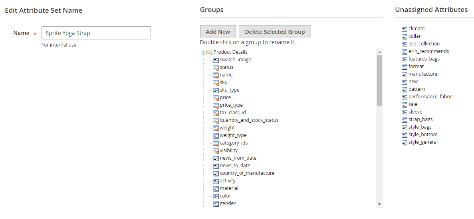Click Delete Selected Group button
Screen dimensions: 474x219
[x=275, y=31]
